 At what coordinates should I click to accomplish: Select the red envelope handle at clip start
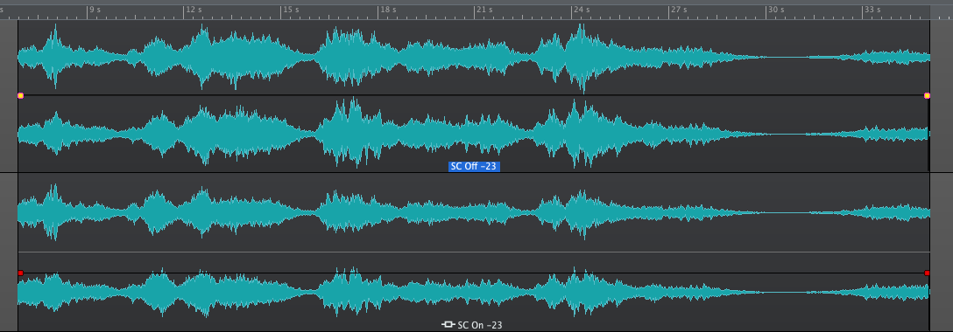coord(21,273)
